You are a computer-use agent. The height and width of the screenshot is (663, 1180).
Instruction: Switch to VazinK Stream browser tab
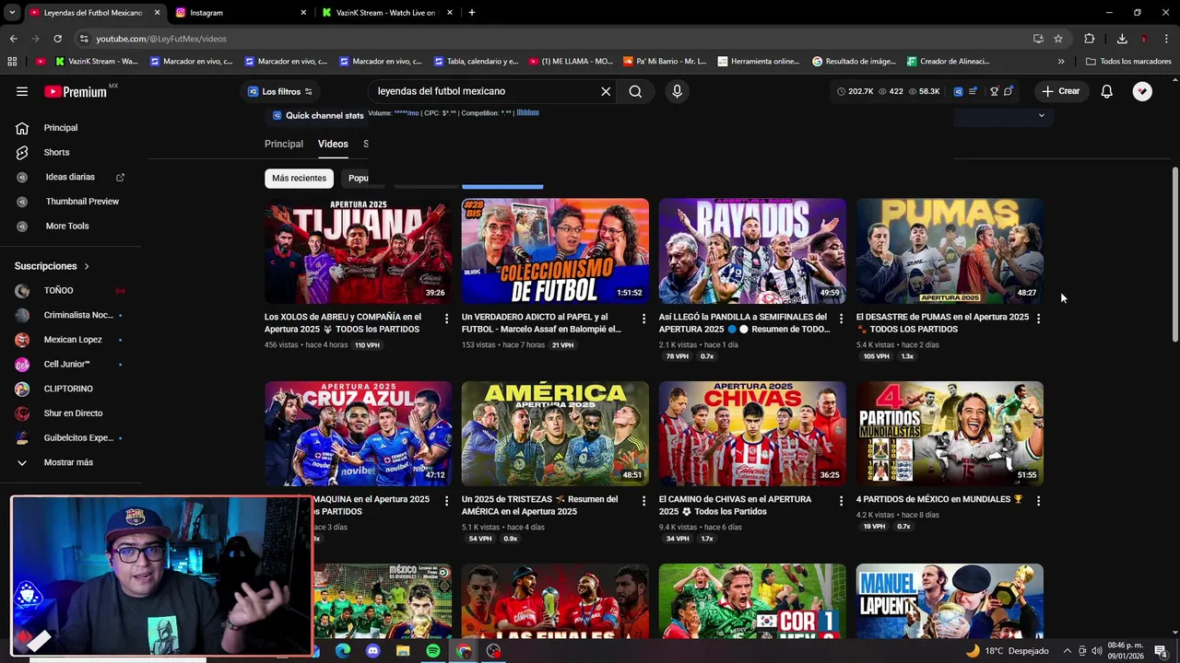point(387,13)
